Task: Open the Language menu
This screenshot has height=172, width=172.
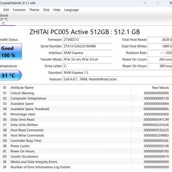Action: pos(72,10)
